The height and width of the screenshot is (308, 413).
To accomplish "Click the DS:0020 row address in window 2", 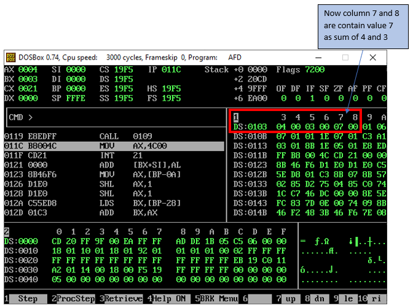I will tap(21, 260).
